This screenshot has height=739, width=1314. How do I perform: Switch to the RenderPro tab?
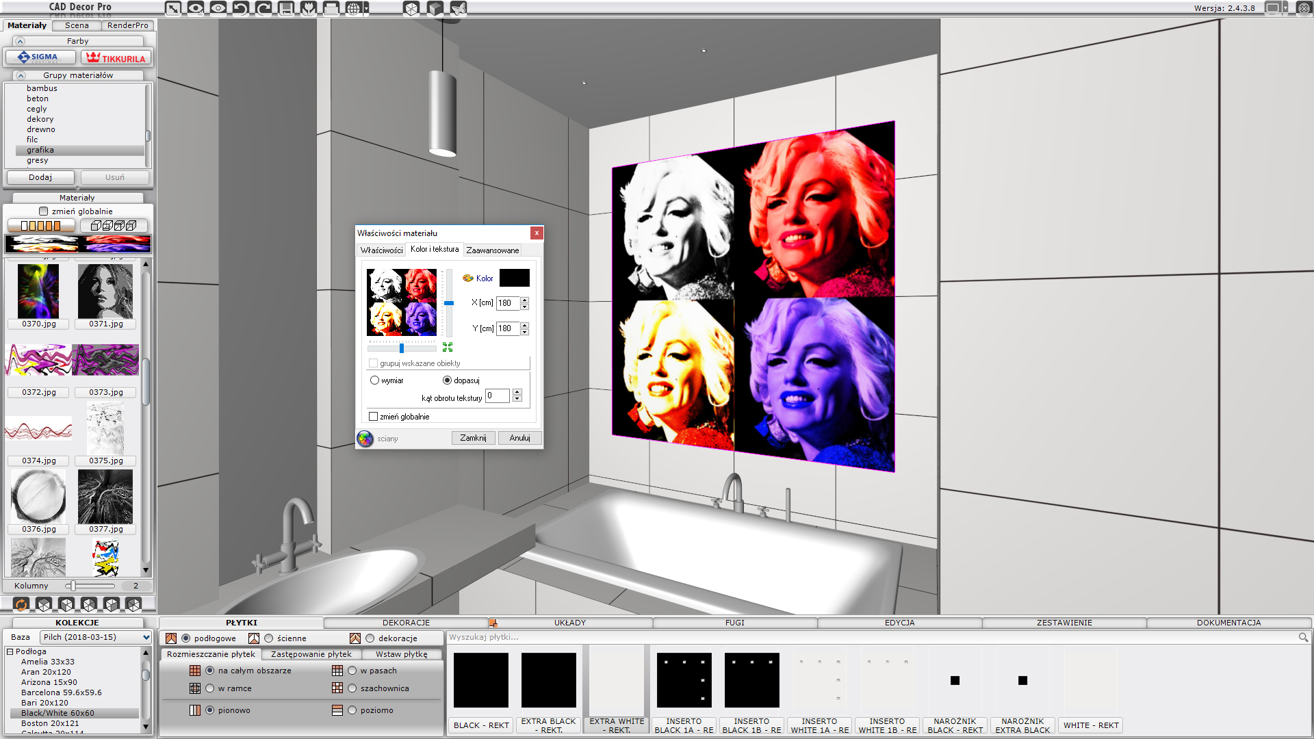tap(127, 25)
